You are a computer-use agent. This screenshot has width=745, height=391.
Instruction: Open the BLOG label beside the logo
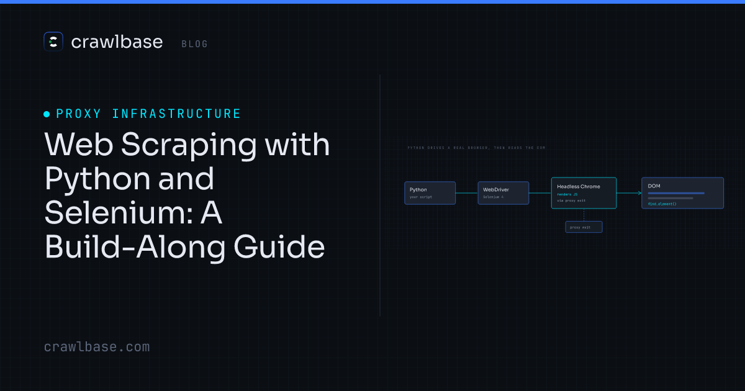(x=195, y=44)
